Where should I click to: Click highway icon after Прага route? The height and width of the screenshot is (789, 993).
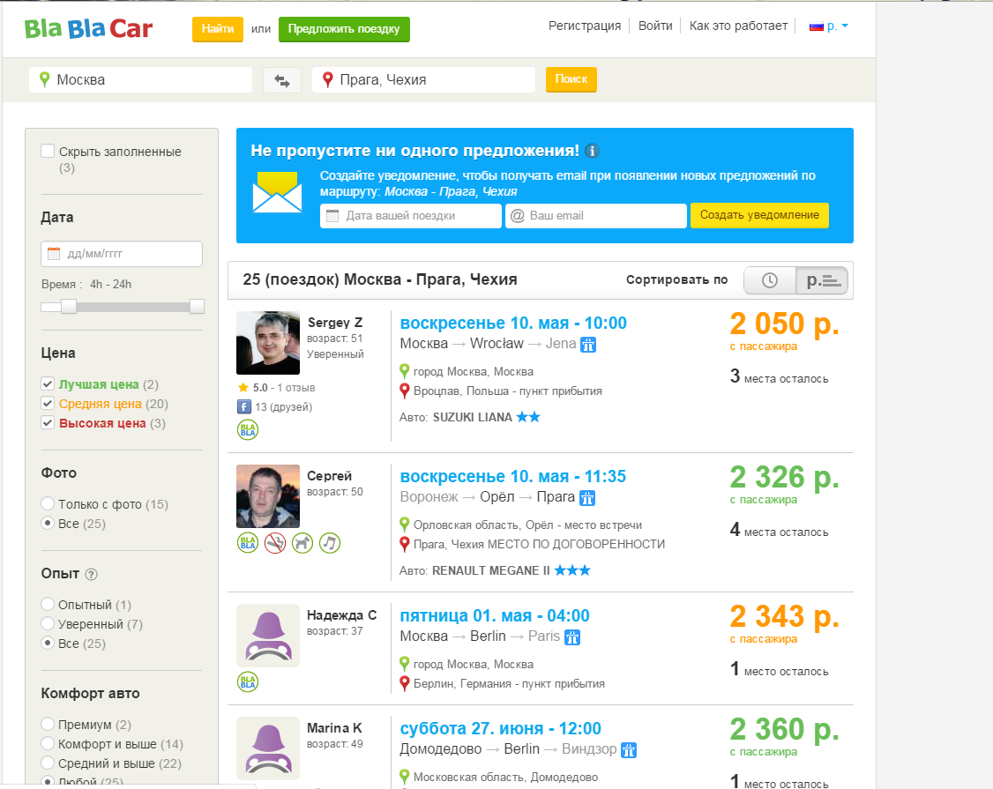(x=587, y=498)
